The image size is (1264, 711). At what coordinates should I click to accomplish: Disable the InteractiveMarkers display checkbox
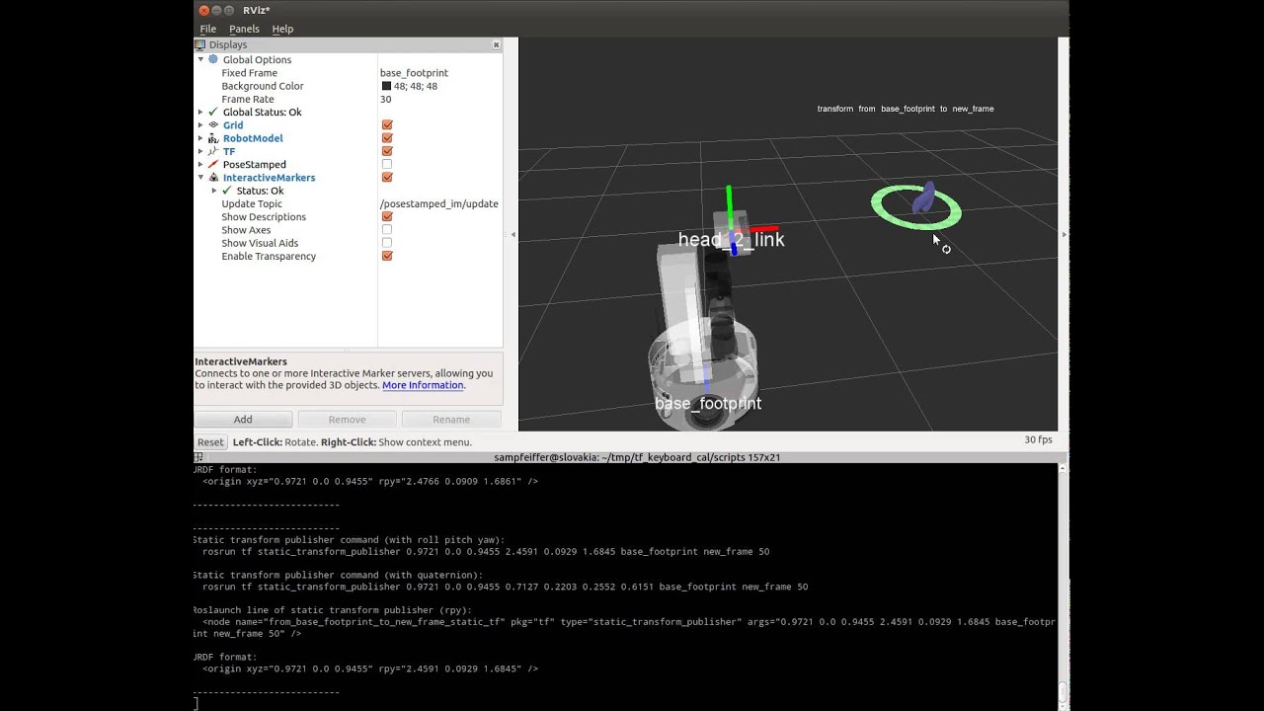[x=387, y=178]
